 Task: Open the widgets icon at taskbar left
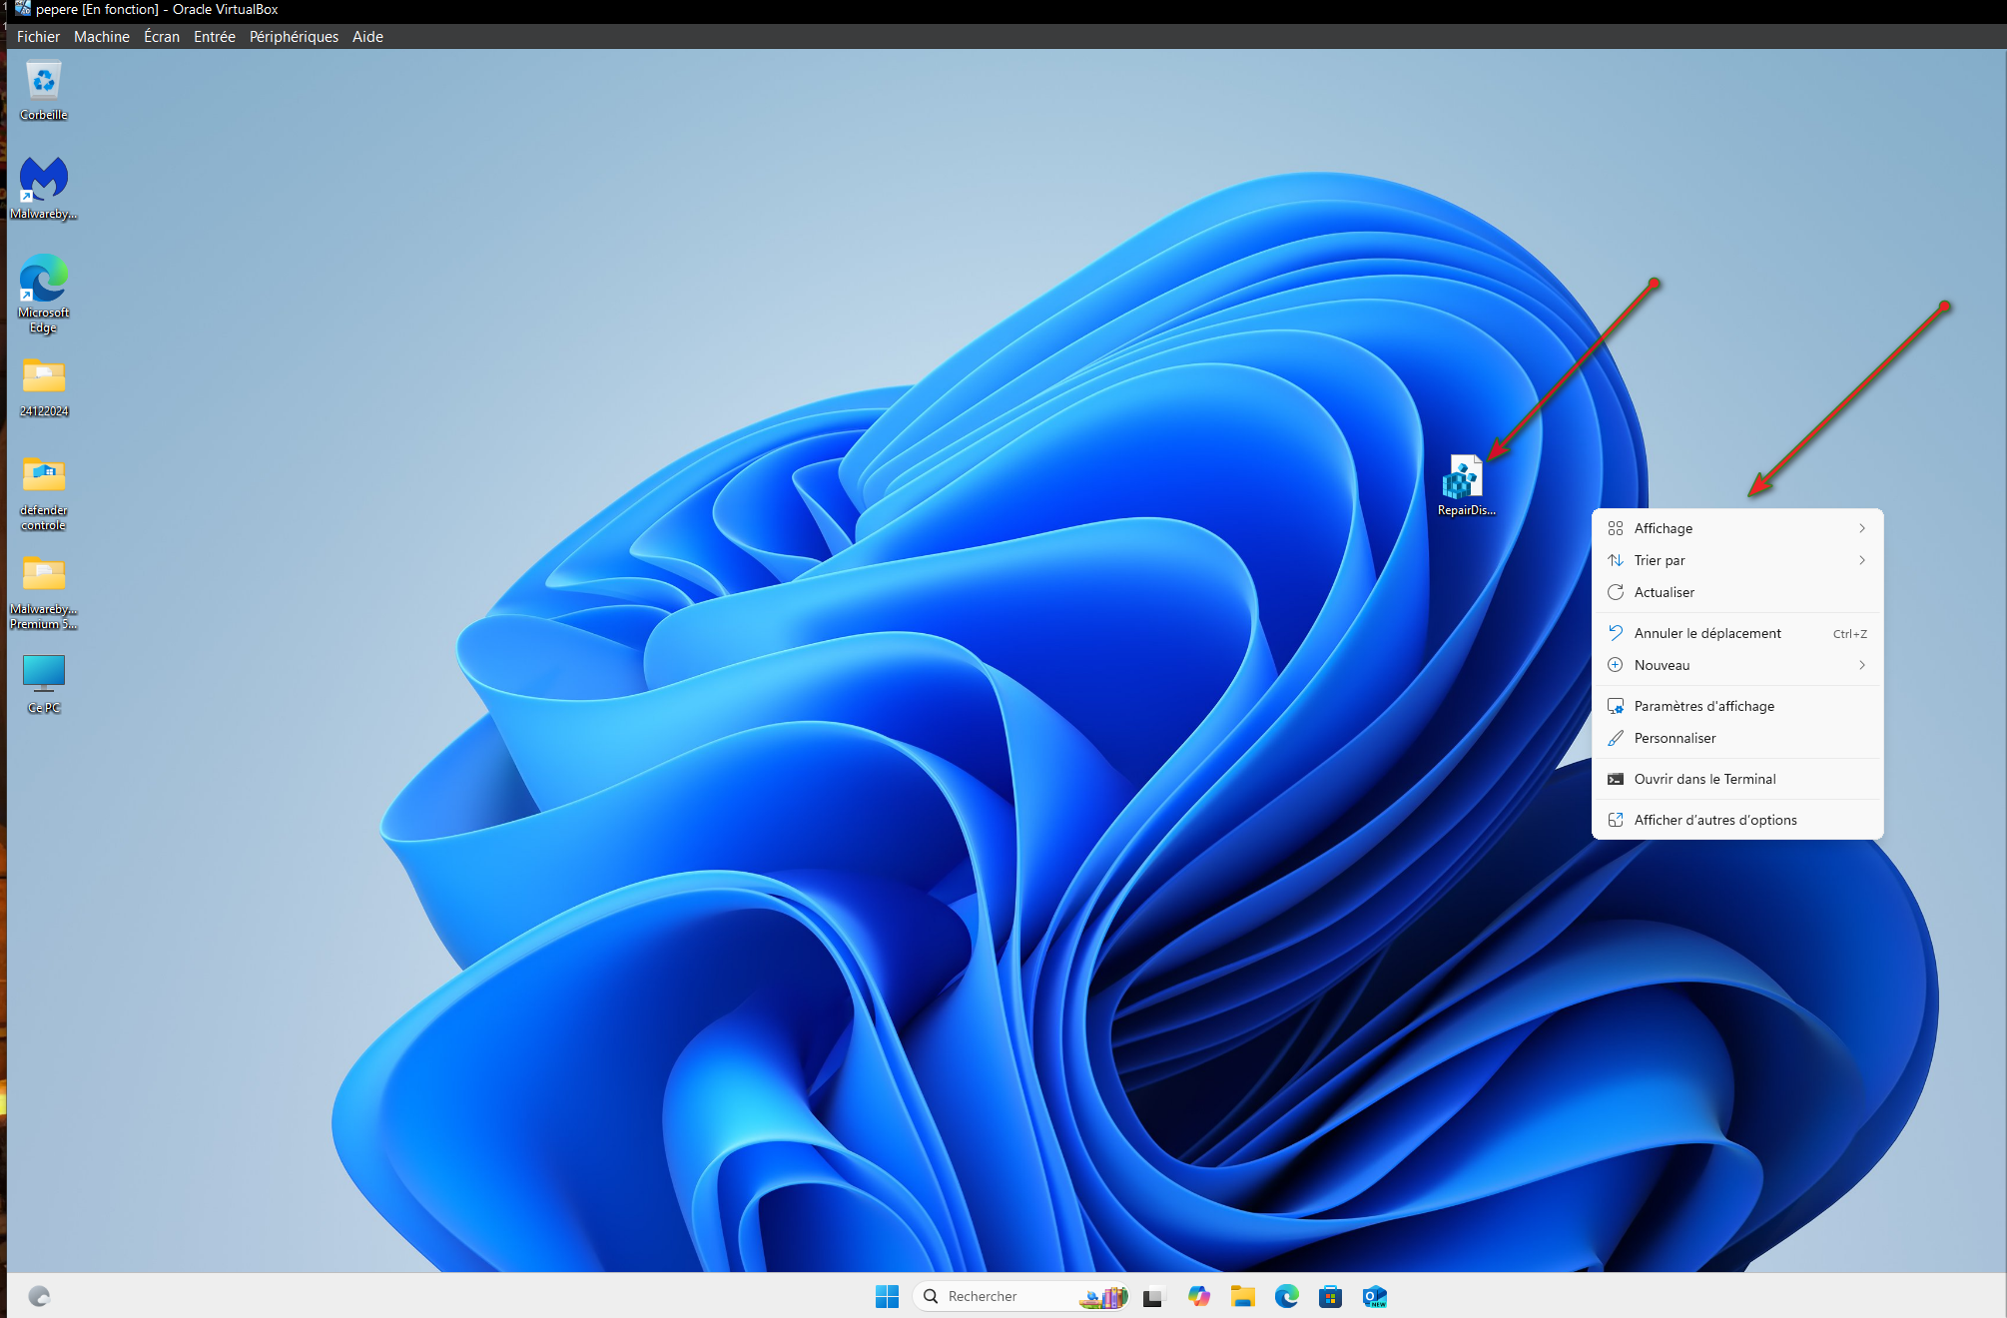(39, 1296)
